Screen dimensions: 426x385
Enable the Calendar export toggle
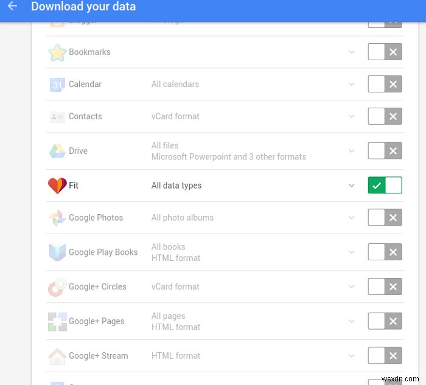coord(385,84)
